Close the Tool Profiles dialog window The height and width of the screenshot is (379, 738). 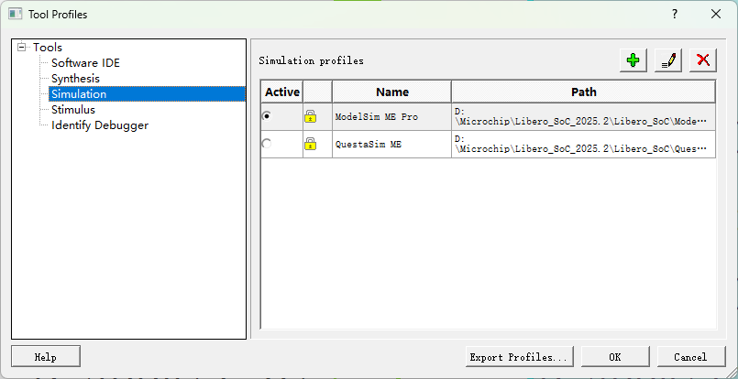tap(716, 14)
